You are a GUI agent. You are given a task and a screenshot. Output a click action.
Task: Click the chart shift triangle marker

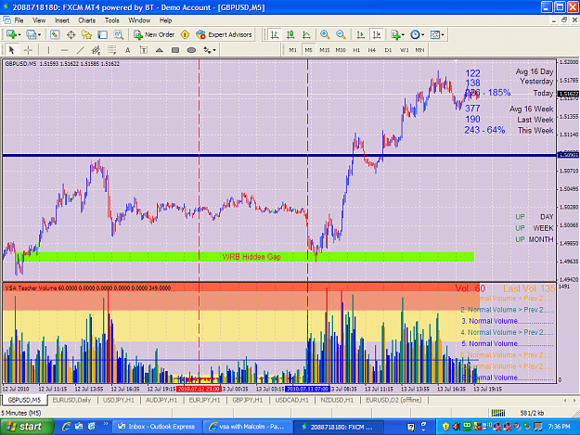coord(456,61)
